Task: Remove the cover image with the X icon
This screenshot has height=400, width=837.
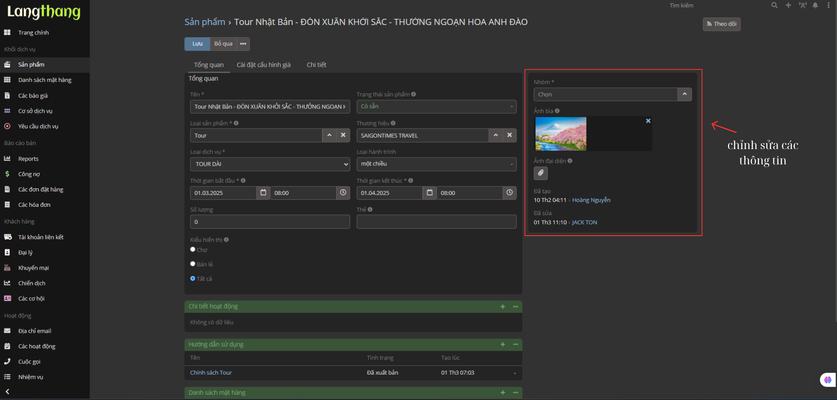Action: pos(648,121)
